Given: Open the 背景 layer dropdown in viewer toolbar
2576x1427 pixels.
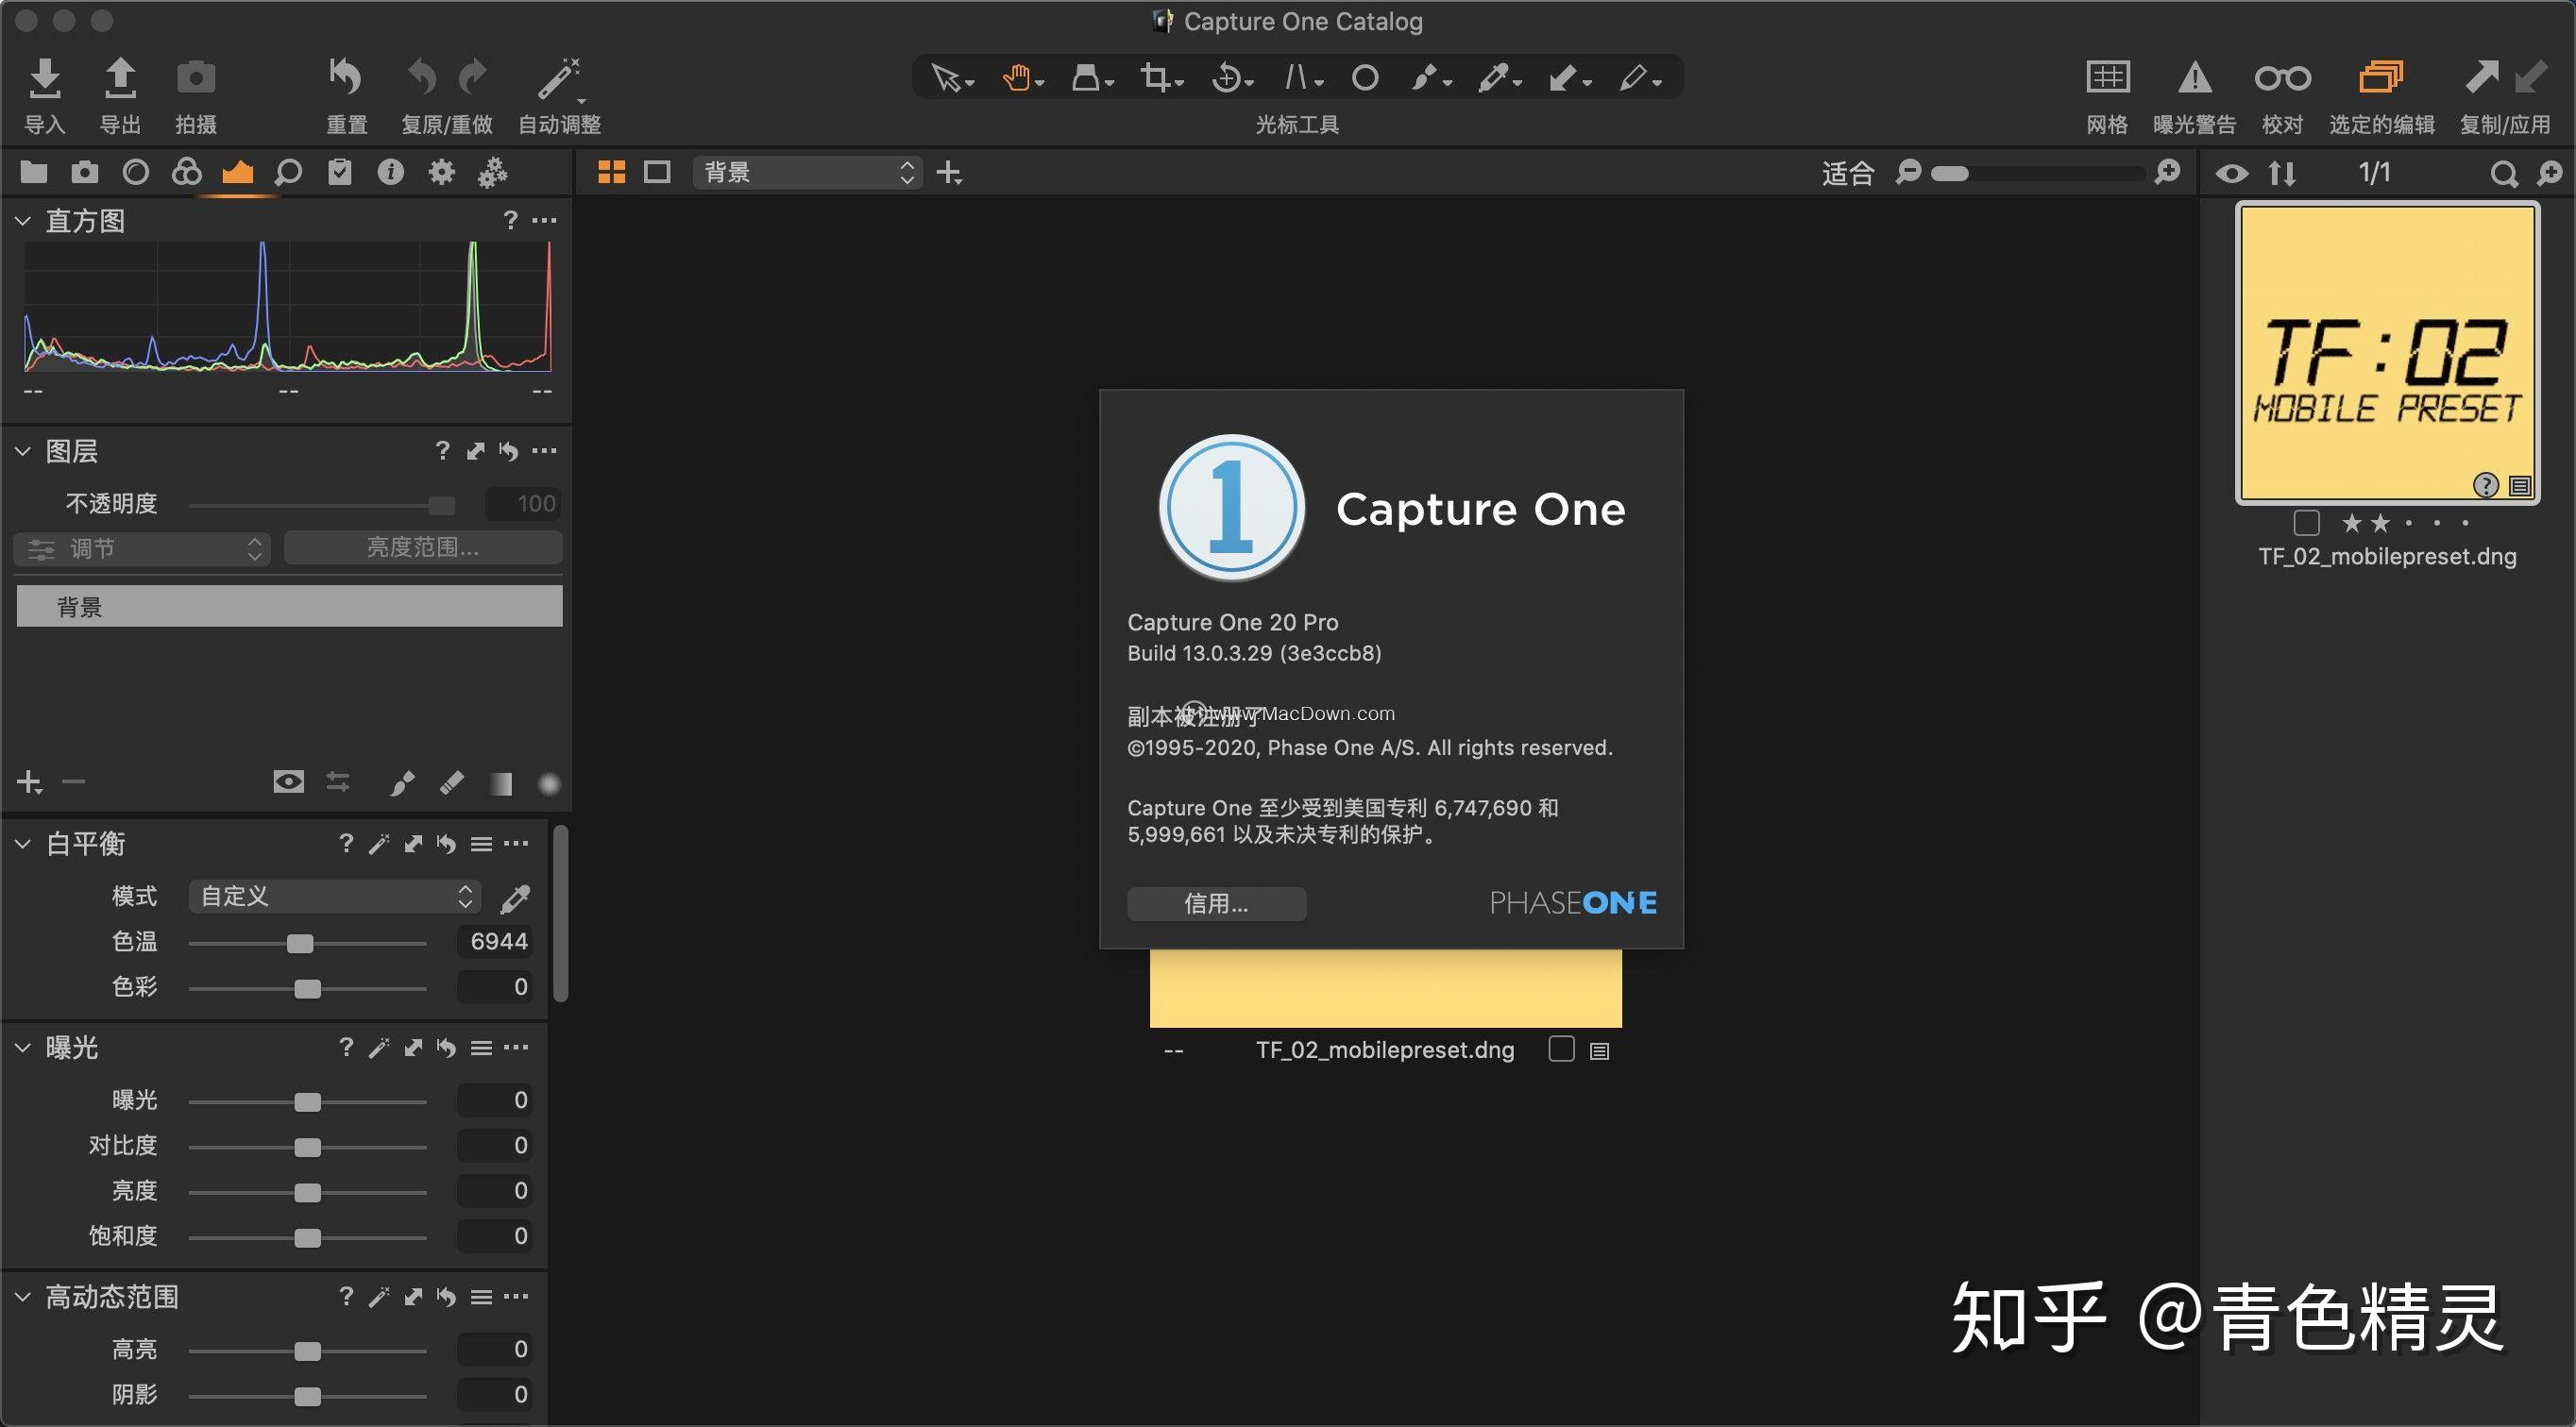Looking at the screenshot, I should pos(806,173).
